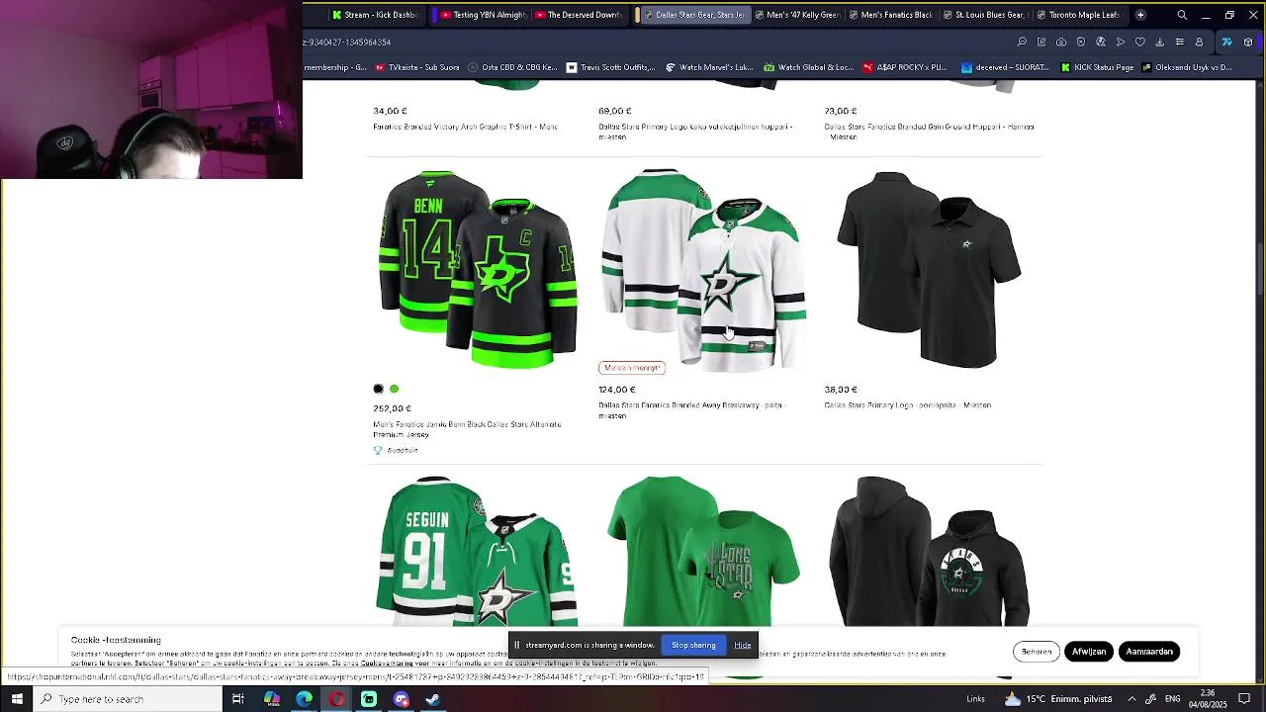This screenshot has height=712, width=1266.
Task: Switch to Men's '47 Kelly Green tab
Action: point(797,15)
